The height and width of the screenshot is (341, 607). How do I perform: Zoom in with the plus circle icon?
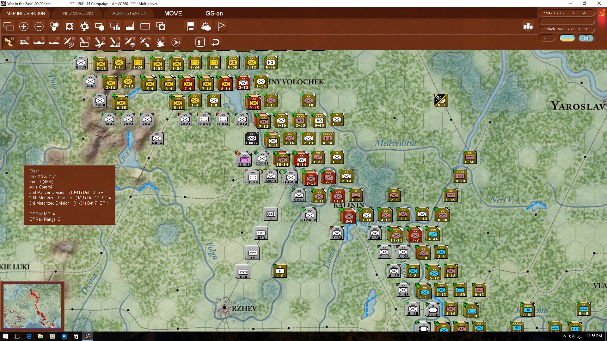tap(24, 27)
